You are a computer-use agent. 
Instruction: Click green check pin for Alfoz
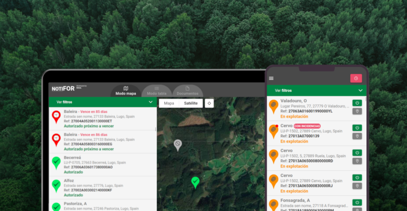[x=57, y=186]
